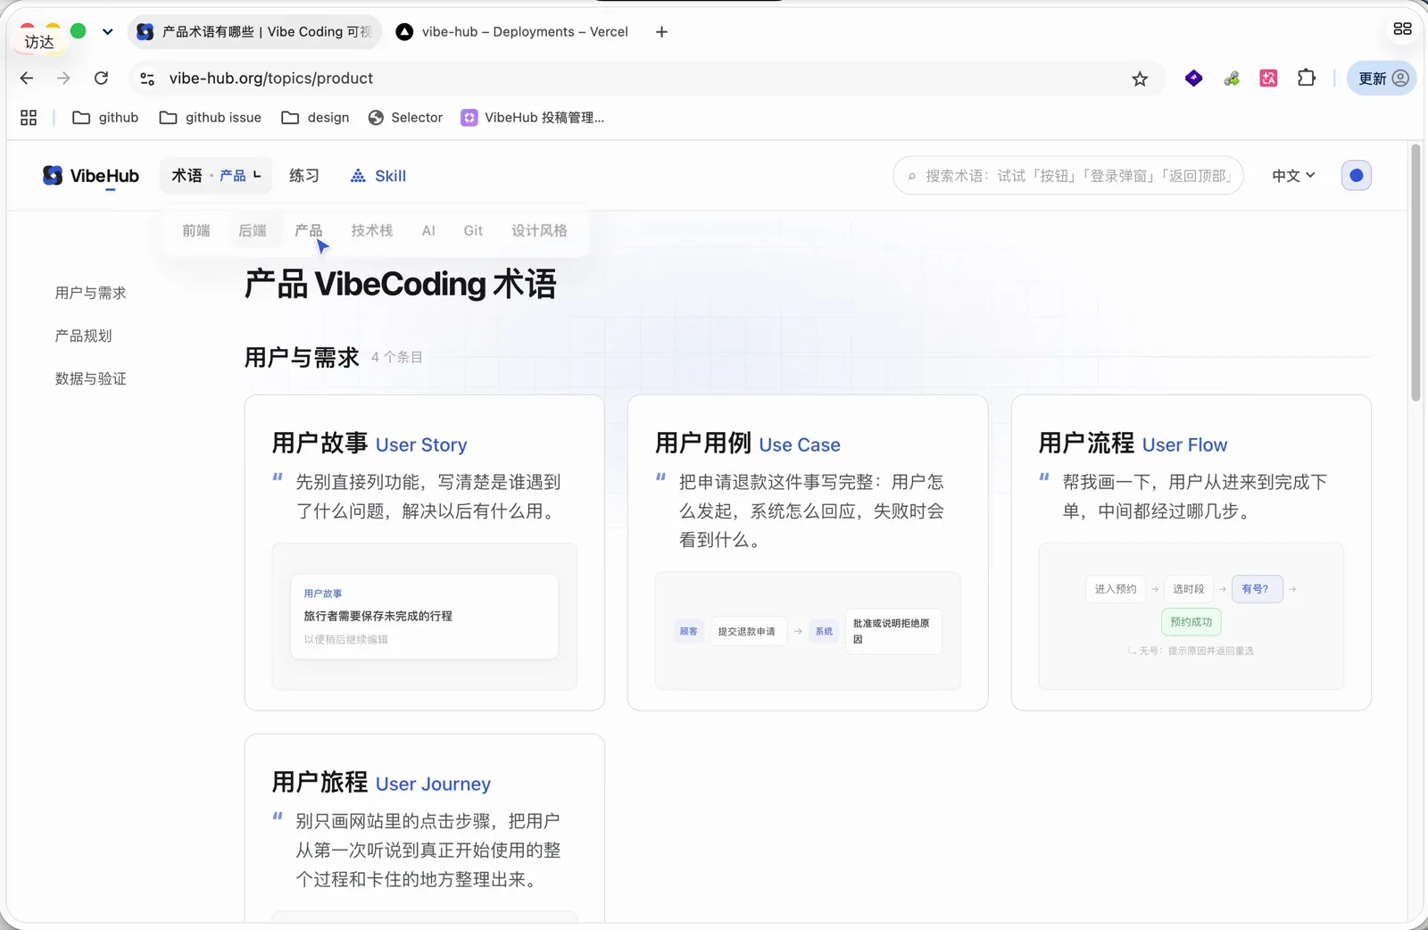
Task: Click the User Flow diagram thumbnail
Action: click(1191, 617)
